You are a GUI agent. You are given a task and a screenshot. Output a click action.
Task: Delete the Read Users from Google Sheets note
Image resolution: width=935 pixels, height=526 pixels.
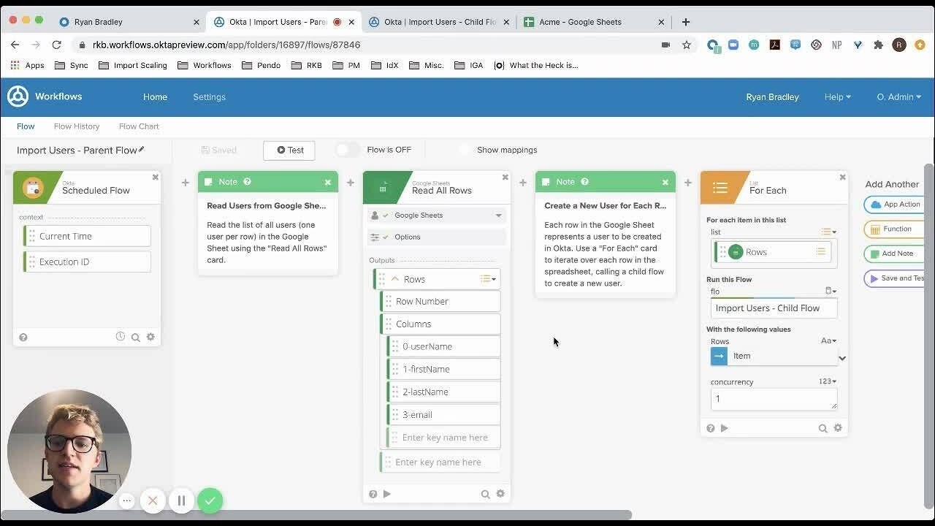(328, 182)
